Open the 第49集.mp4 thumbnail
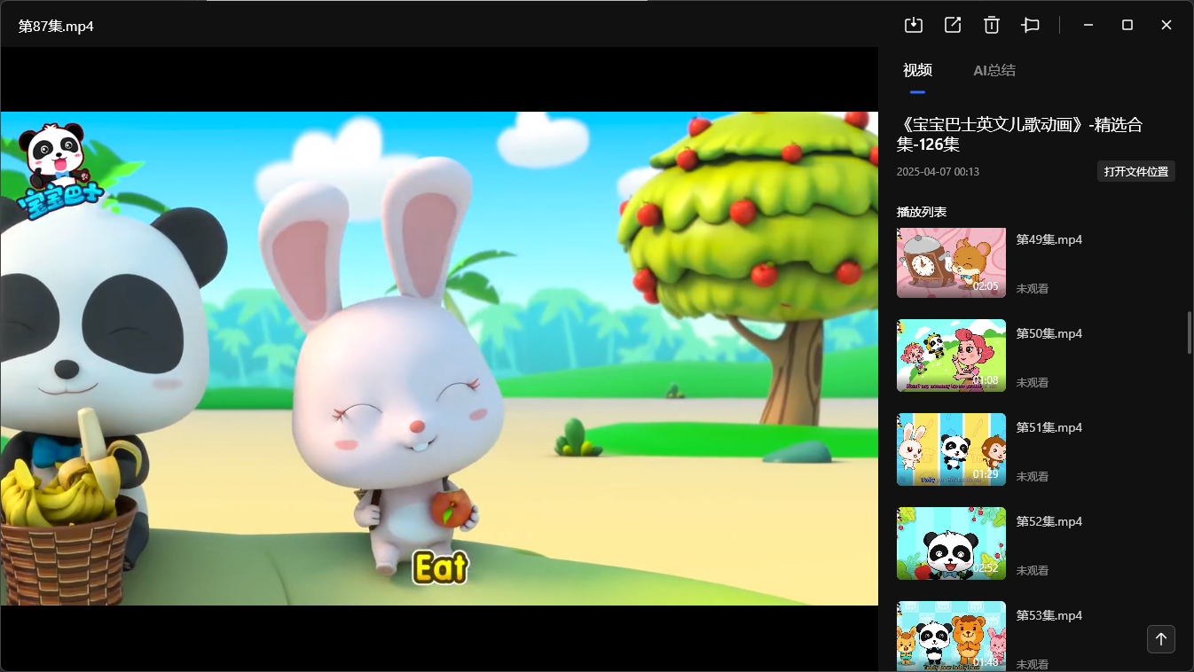 951,262
